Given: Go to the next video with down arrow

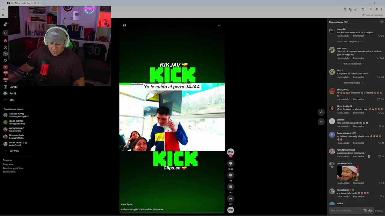Looking at the screenshot, I should [x=321, y=122].
